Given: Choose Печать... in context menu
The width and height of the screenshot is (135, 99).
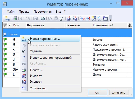Looking at the screenshot, I should click(x=51, y=70).
